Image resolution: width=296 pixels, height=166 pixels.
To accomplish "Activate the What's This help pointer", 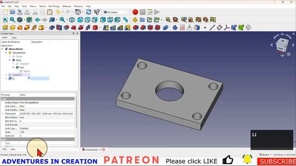I will coord(97,12).
